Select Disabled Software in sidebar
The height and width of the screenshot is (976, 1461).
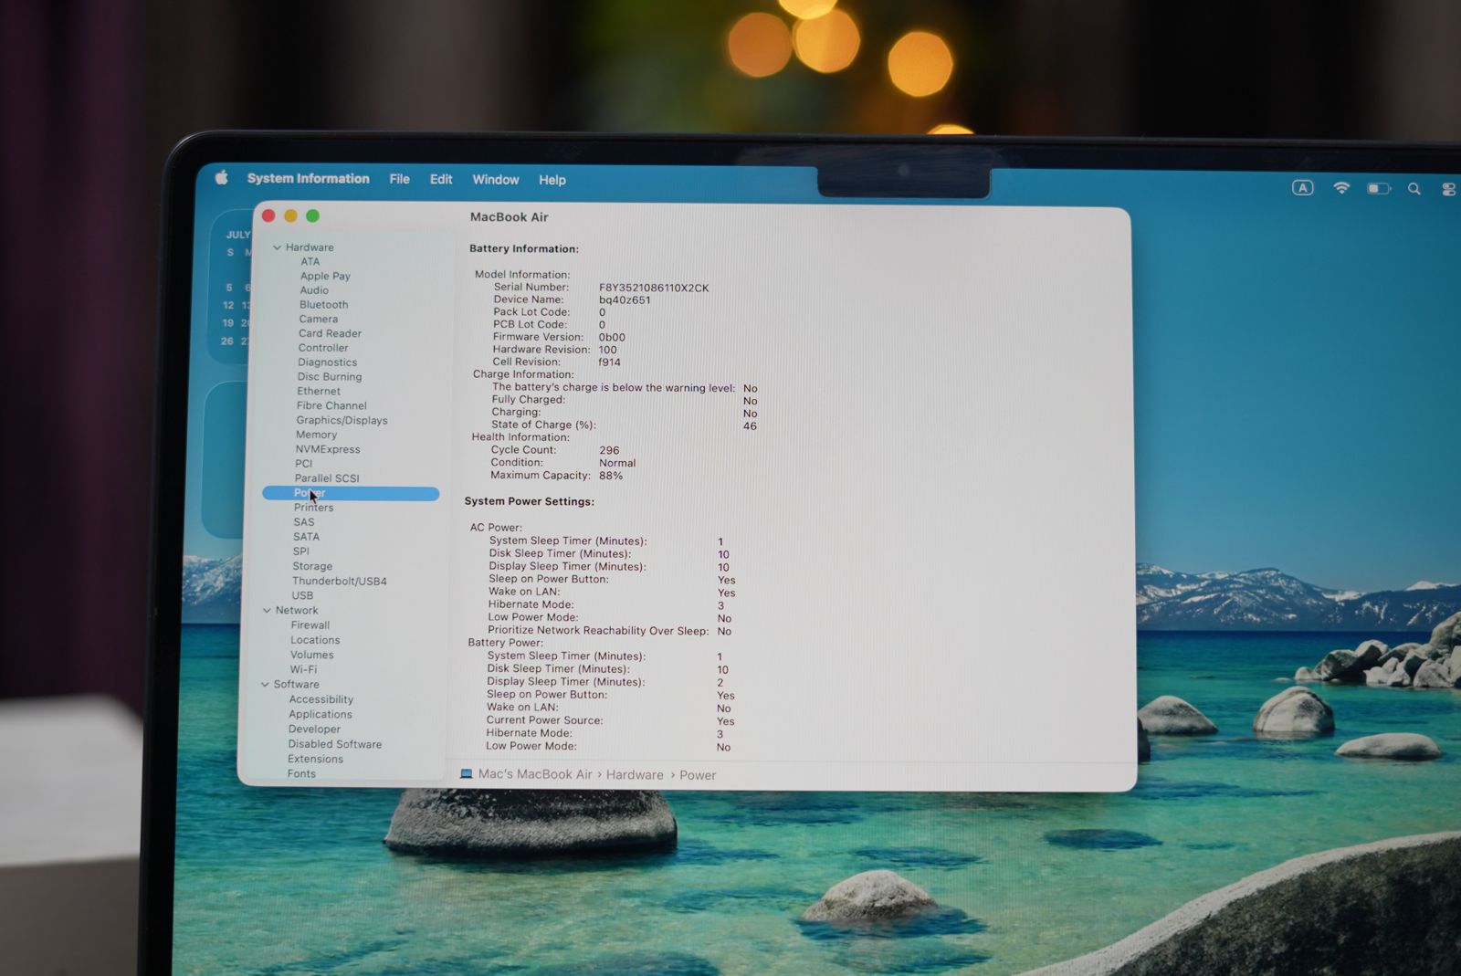coord(335,744)
